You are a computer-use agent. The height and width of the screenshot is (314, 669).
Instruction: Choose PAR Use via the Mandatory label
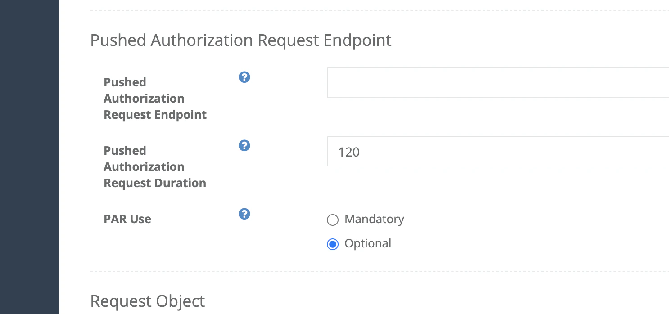pos(374,219)
